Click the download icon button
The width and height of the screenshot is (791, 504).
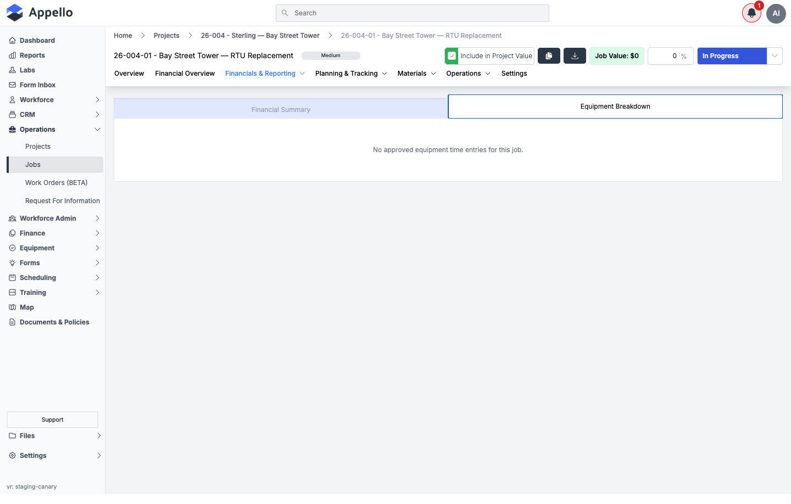point(575,56)
